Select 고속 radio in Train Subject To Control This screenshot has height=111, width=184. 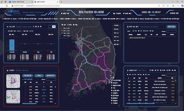[x=139, y=31]
